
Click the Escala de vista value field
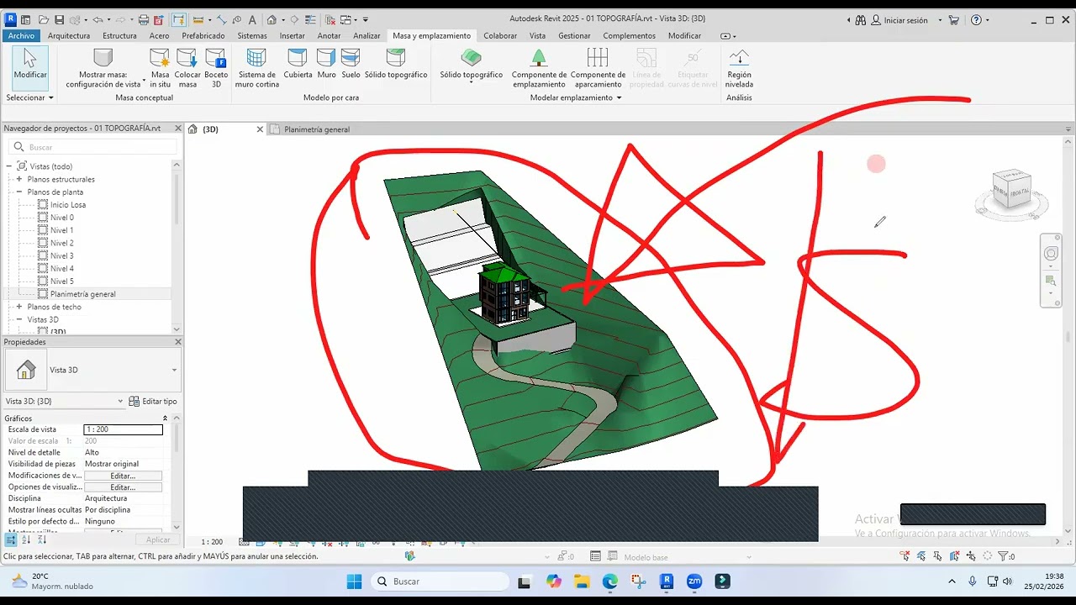tap(124, 429)
